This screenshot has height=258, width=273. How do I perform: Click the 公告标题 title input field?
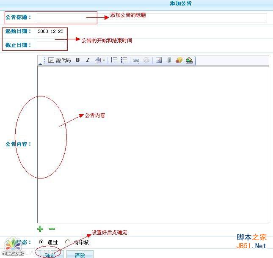[x=152, y=18]
